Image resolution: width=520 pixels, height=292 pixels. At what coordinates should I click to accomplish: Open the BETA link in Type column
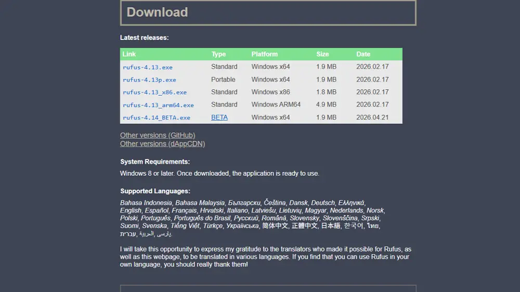(219, 117)
